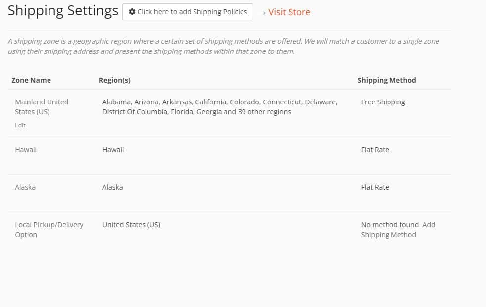Click United States (US) region in pickup row
The width and height of the screenshot is (486, 307).
point(131,225)
